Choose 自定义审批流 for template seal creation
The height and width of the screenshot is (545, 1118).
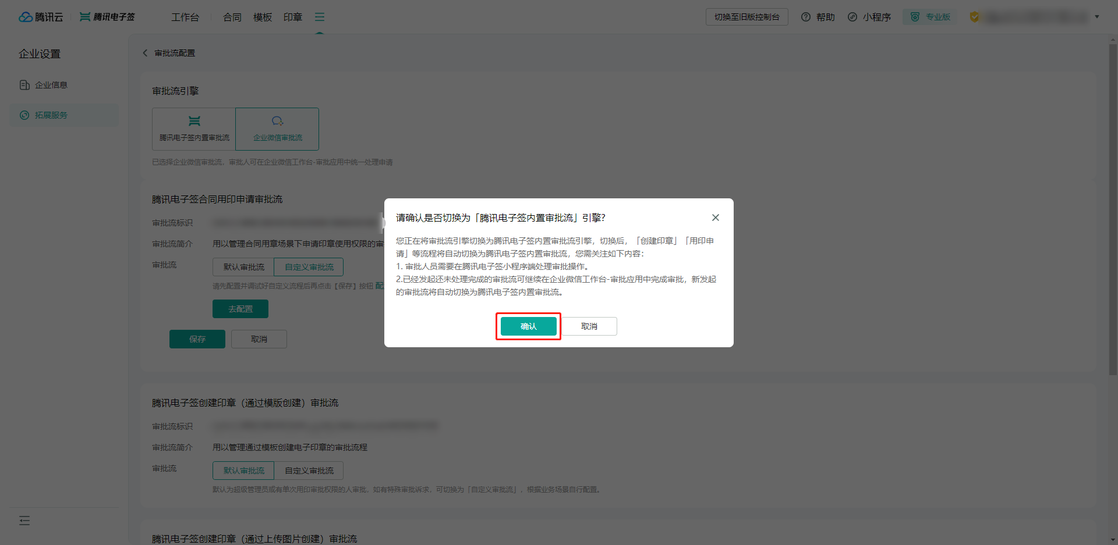[309, 471]
